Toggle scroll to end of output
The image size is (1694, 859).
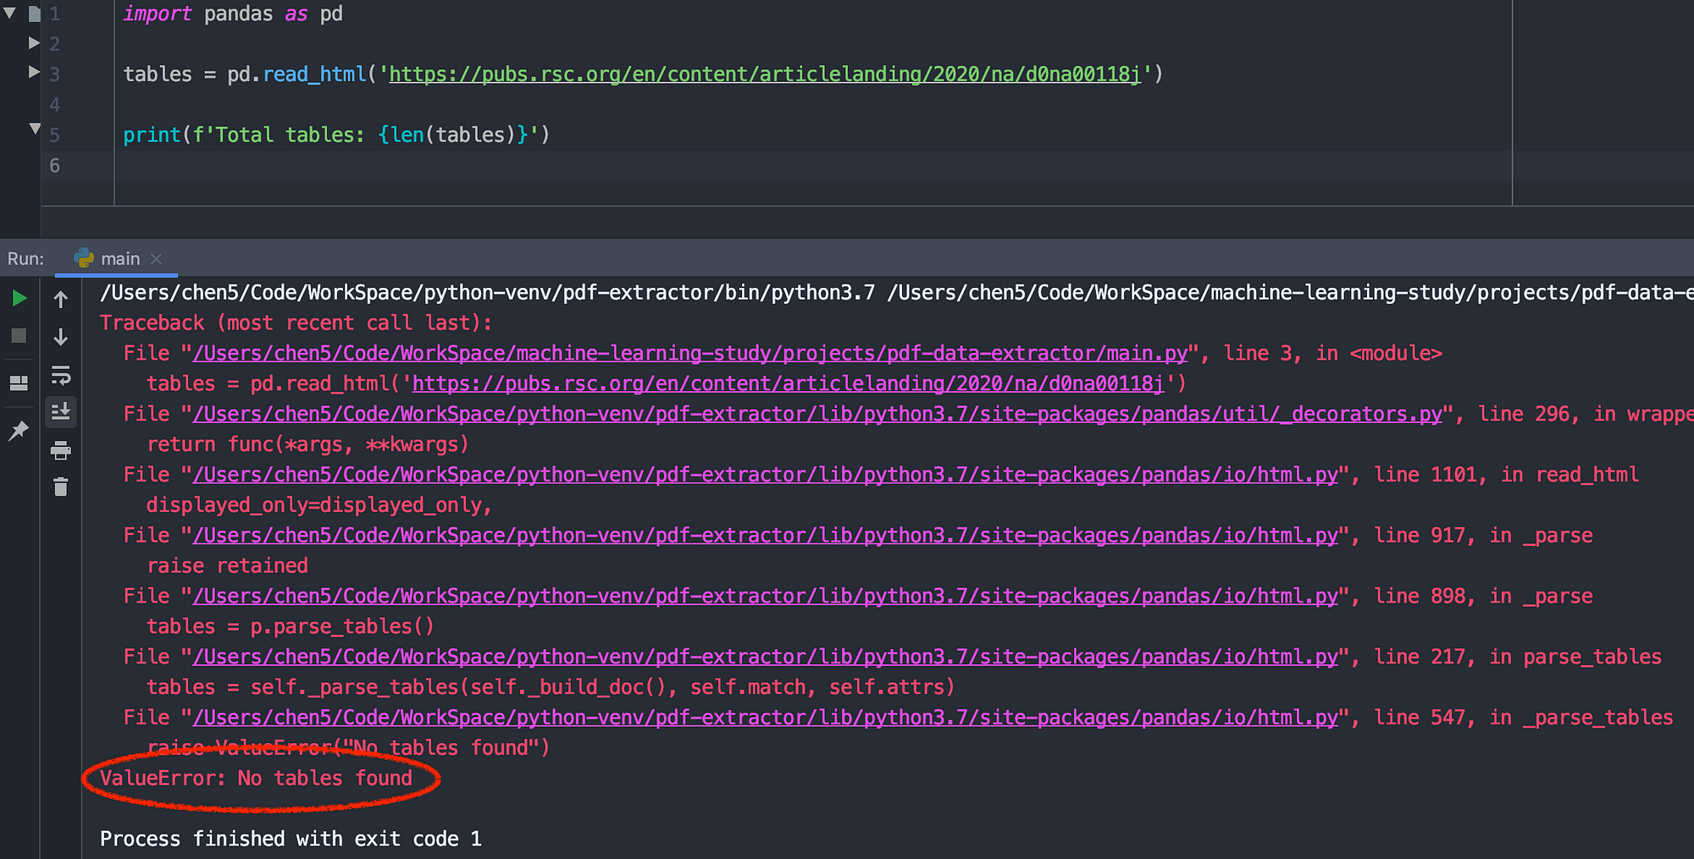[61, 412]
